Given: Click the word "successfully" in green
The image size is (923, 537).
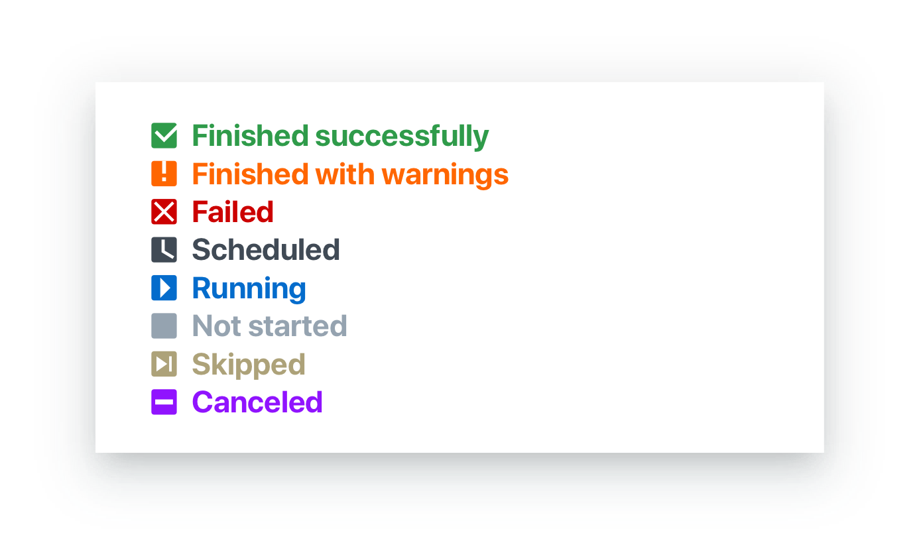Looking at the screenshot, I should coord(402,136).
